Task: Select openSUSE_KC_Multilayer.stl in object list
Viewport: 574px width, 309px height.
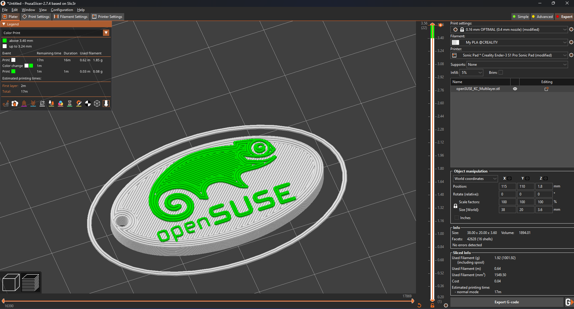Action: tap(478, 89)
